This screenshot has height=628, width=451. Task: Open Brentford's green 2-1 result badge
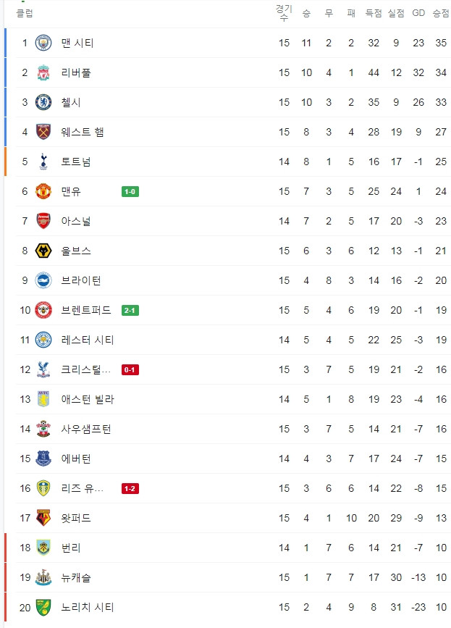(130, 311)
